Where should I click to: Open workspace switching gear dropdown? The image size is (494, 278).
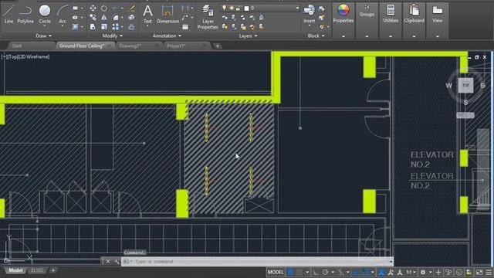[425, 272]
